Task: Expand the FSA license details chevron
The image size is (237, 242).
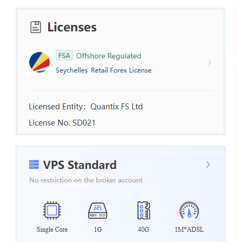Action: pyautogui.click(x=209, y=63)
